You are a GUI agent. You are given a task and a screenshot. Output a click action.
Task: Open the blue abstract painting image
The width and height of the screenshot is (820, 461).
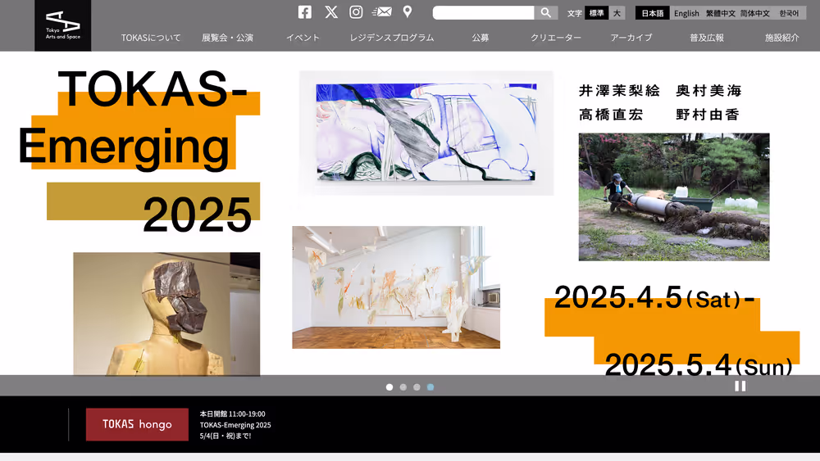[x=426, y=133]
